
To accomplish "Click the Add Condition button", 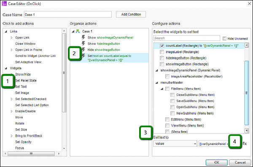I will click(x=131, y=14).
